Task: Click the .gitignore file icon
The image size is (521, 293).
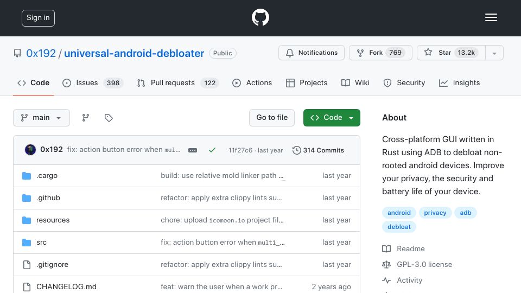Action: pyautogui.click(x=27, y=264)
